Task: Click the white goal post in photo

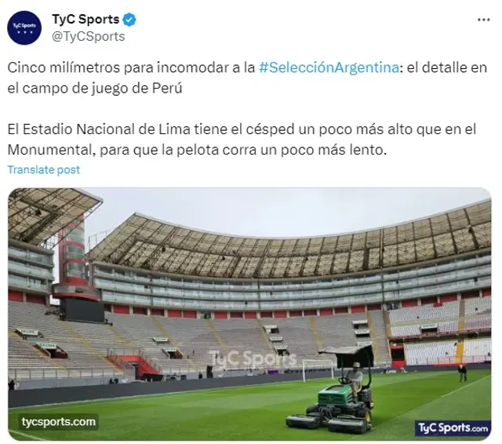Action: [x=318, y=369]
